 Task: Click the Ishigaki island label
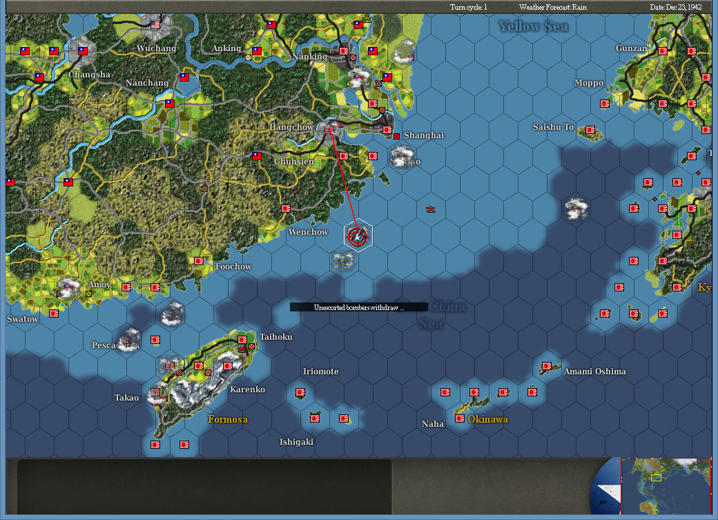click(296, 442)
